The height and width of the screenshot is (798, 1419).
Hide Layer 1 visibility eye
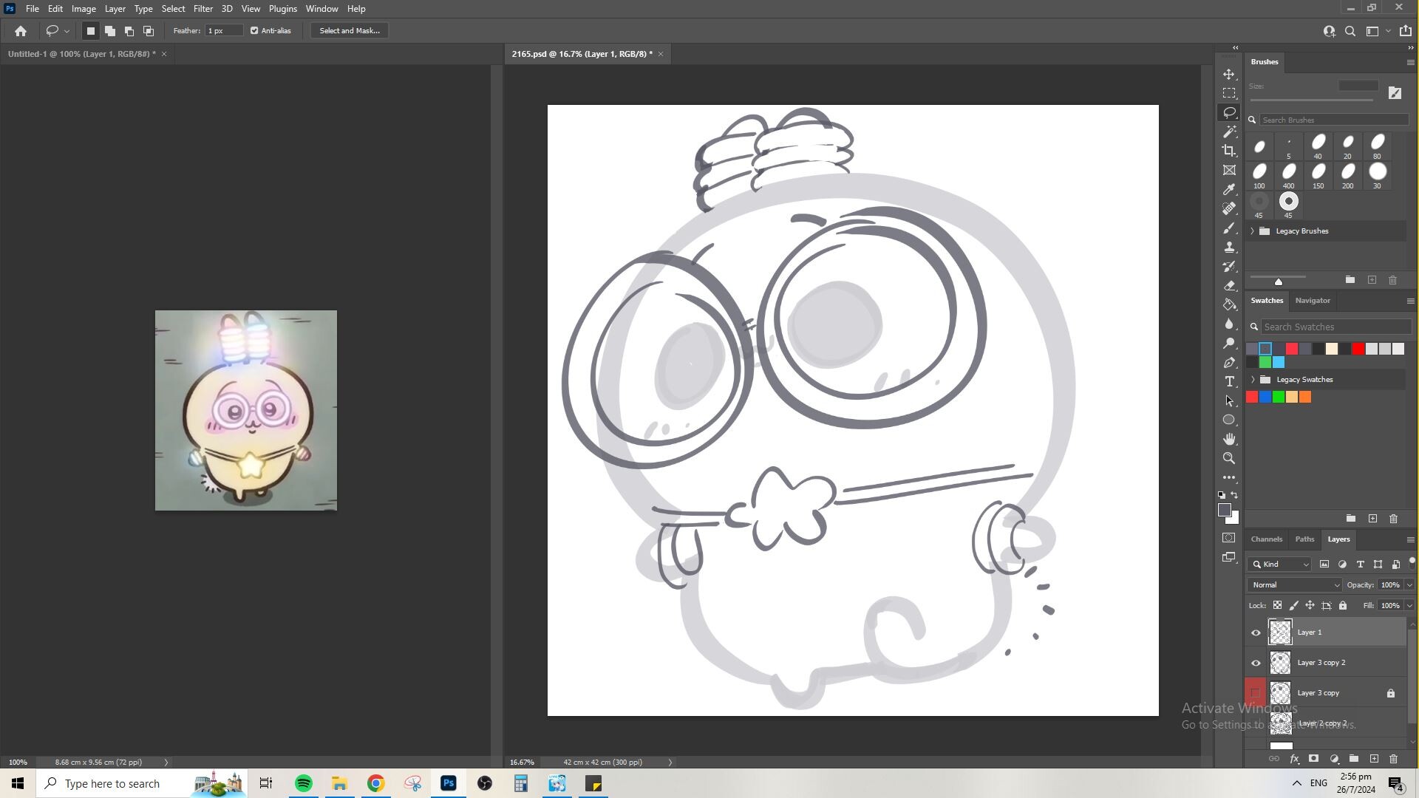(x=1256, y=632)
